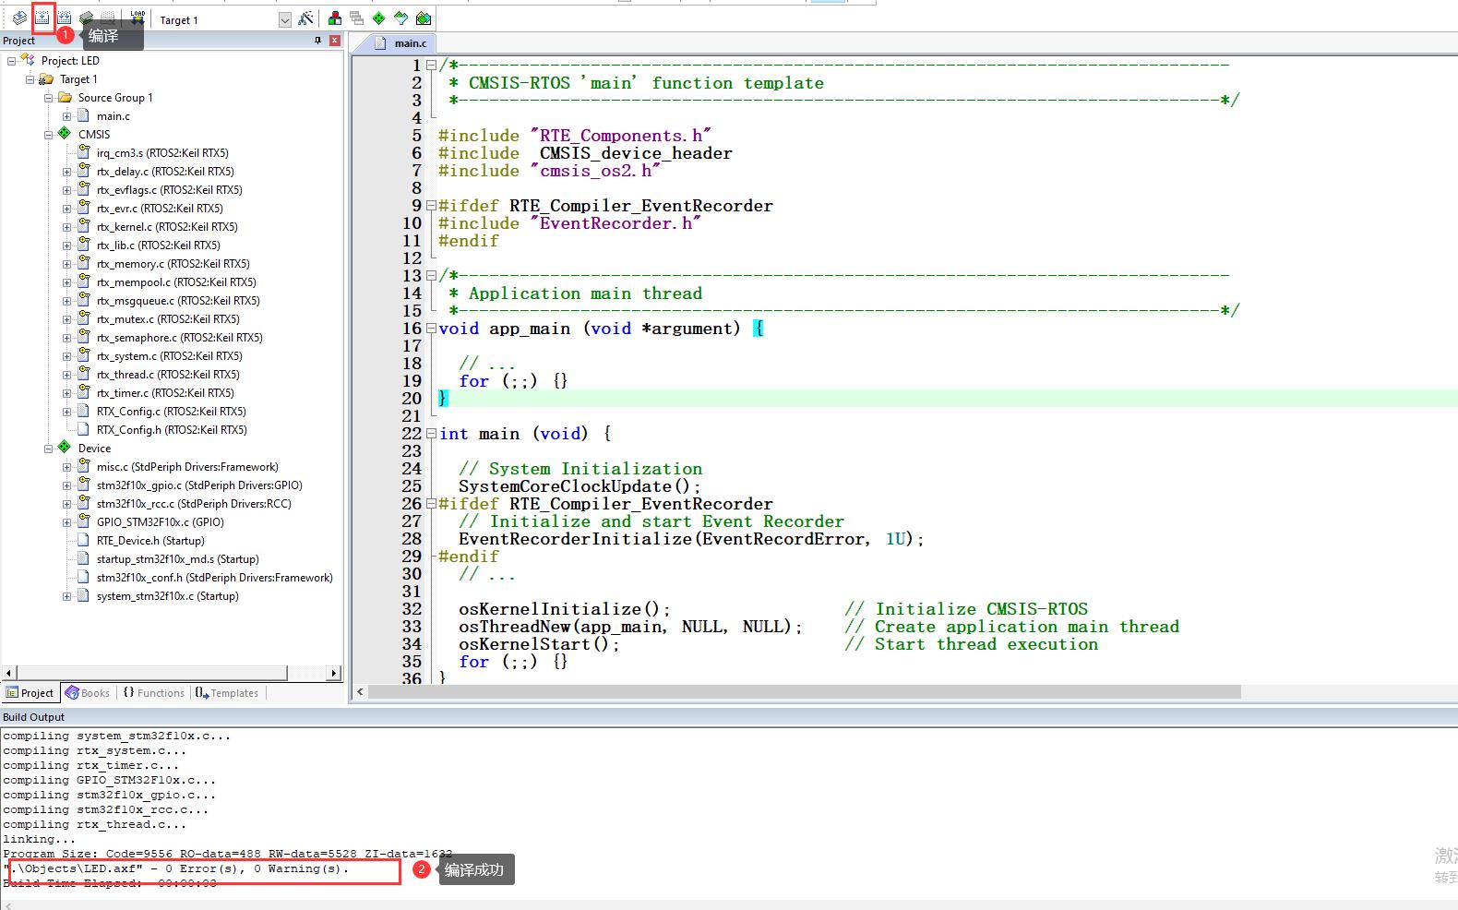Collapse the comment block at line 1
The width and height of the screenshot is (1458, 910).
point(431,66)
